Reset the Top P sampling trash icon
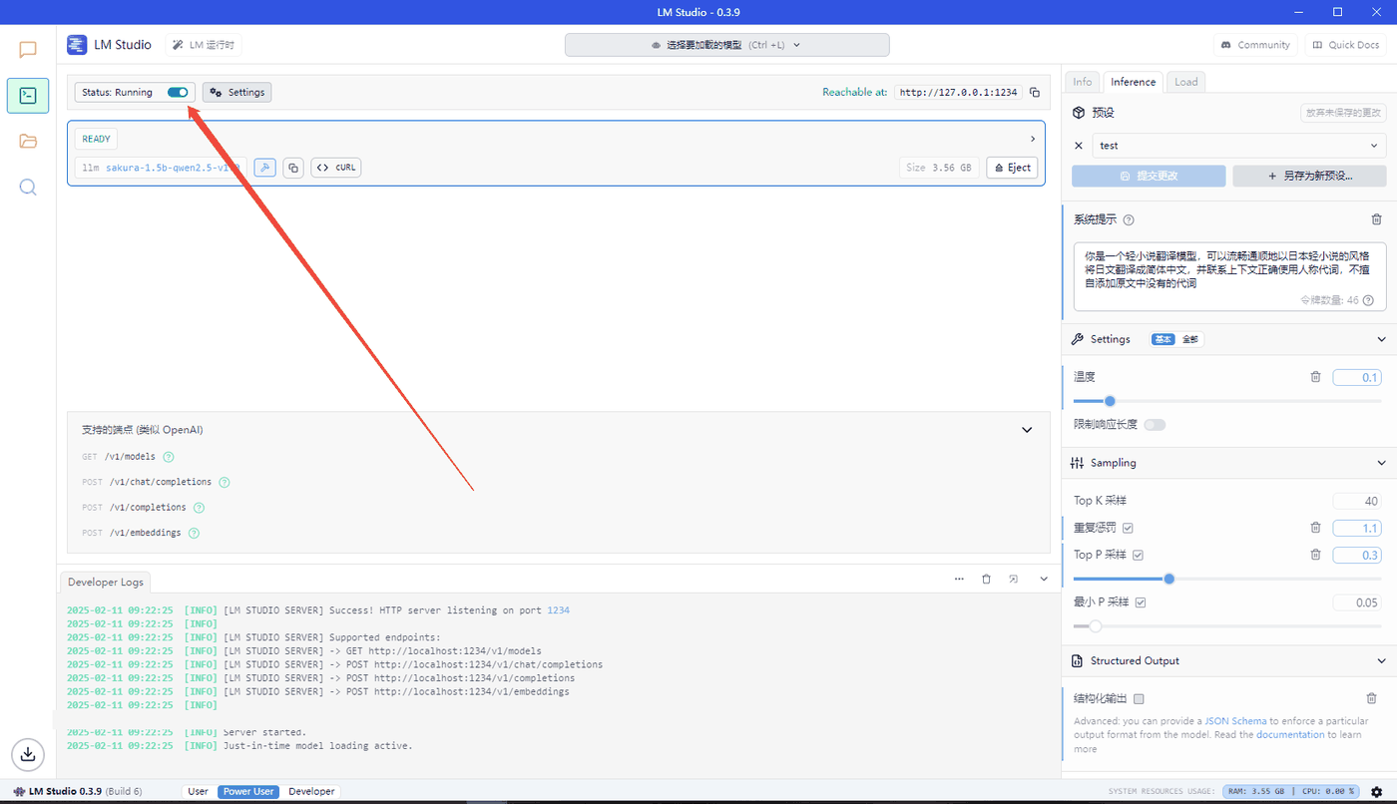Viewport: 1397px width, 804px height. pyautogui.click(x=1315, y=555)
